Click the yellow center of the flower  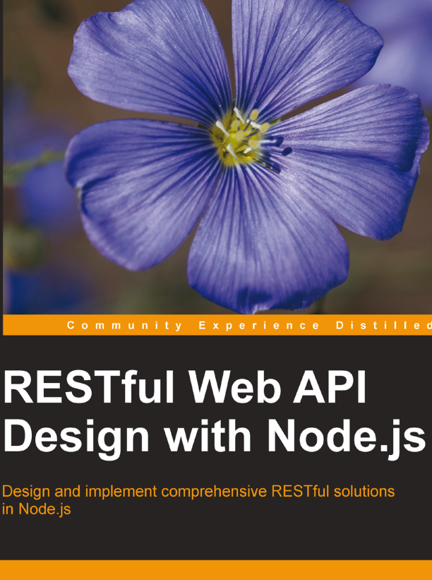tap(240, 138)
